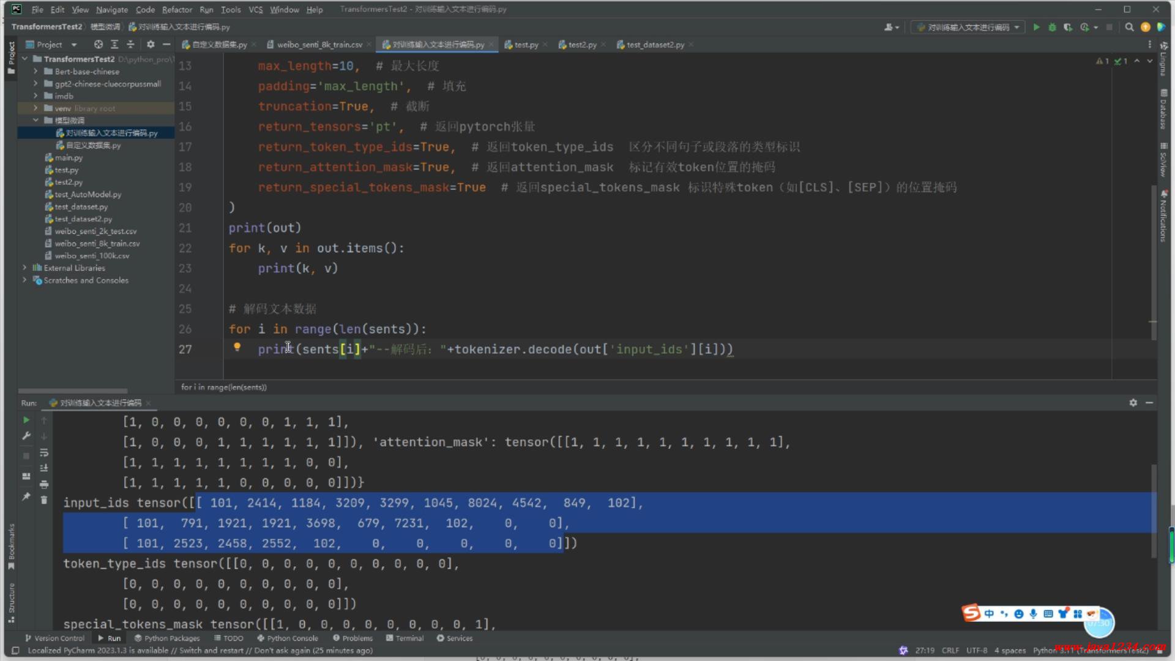Clear all output with trash icon
The image size is (1175, 661).
pos(44,500)
